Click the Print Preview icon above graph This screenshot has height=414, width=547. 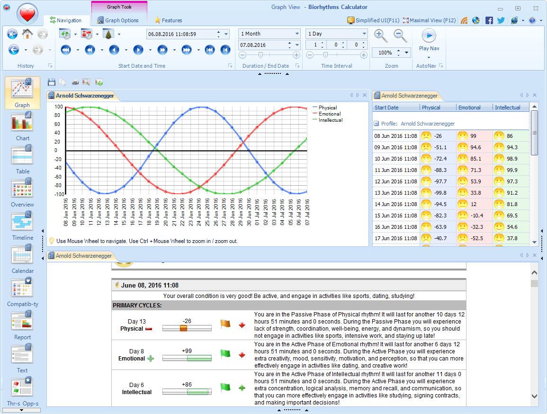point(86,82)
